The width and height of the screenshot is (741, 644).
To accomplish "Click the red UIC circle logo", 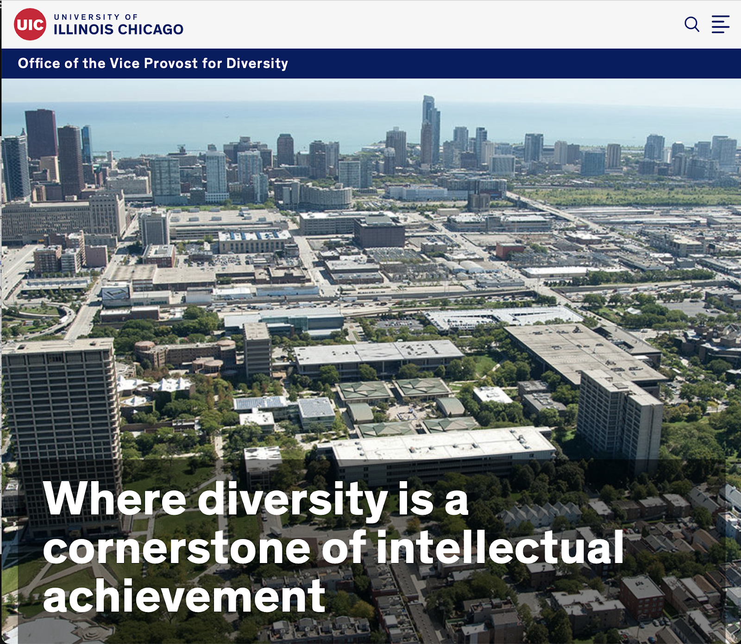I will tap(30, 24).
